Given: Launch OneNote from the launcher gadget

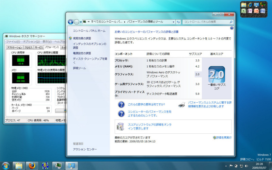Looking at the screenshot, I should (x=250, y=11).
